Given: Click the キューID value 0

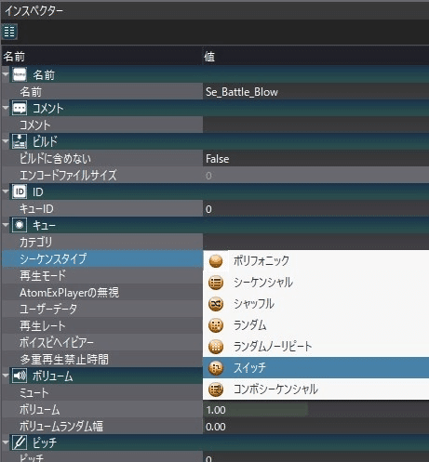Looking at the screenshot, I should pyautogui.click(x=315, y=209).
